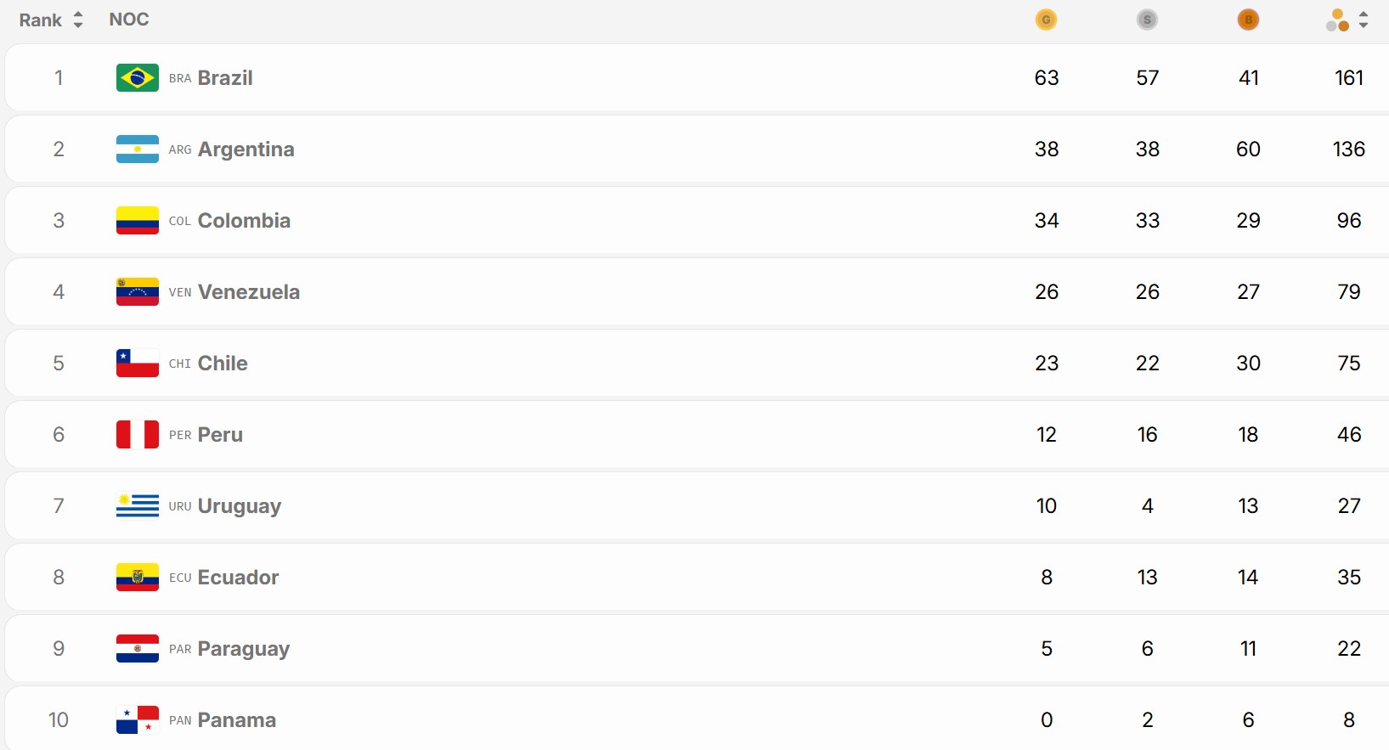
Task: Open the Ecuador country link
Action: click(238, 577)
